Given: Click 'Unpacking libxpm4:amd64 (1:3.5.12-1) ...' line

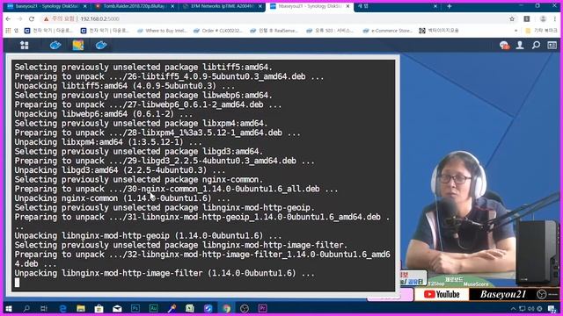Looking at the screenshot, I should [108, 142].
